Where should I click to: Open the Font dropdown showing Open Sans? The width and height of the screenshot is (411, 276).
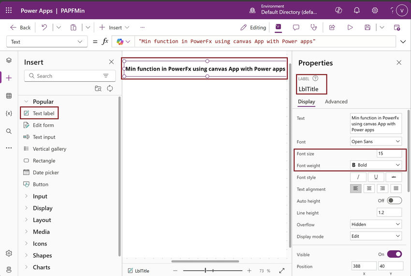tap(376, 141)
